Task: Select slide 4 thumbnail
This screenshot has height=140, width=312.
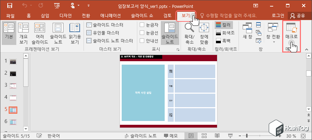Action: pyautogui.click(x=13, y=98)
